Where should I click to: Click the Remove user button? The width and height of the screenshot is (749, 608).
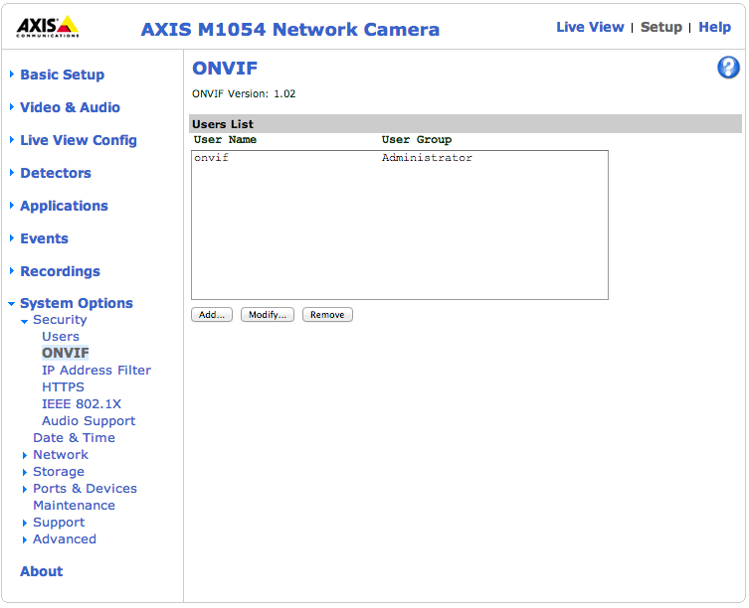[x=327, y=315]
